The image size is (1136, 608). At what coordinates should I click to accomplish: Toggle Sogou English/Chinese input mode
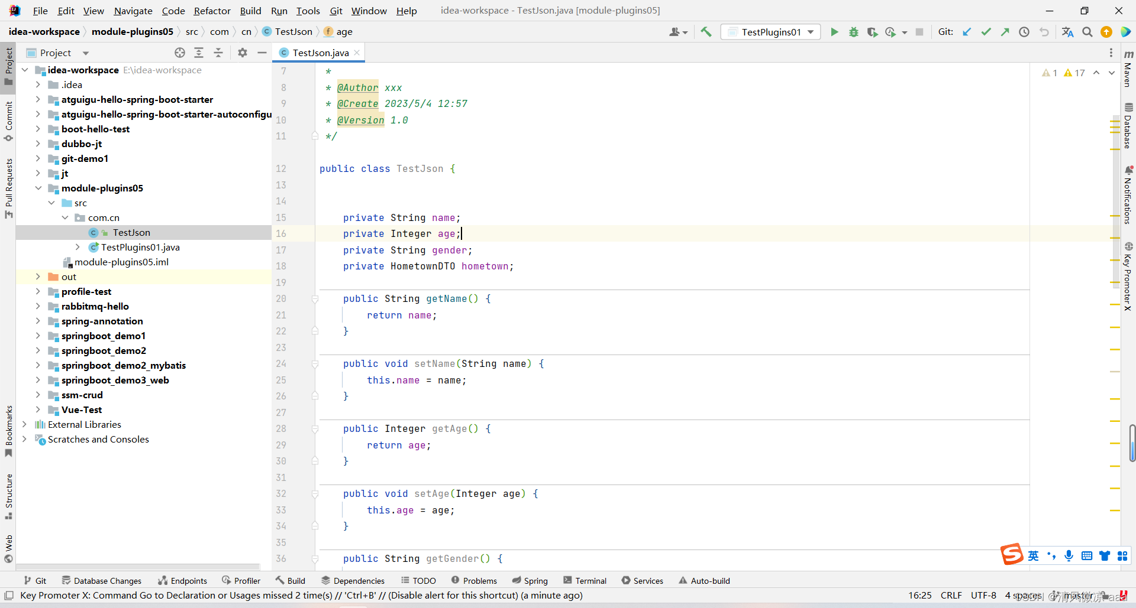[x=1033, y=556]
